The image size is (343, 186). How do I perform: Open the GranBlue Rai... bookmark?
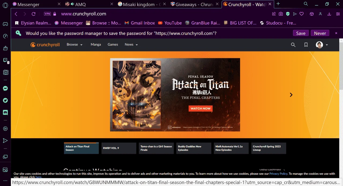203,23
